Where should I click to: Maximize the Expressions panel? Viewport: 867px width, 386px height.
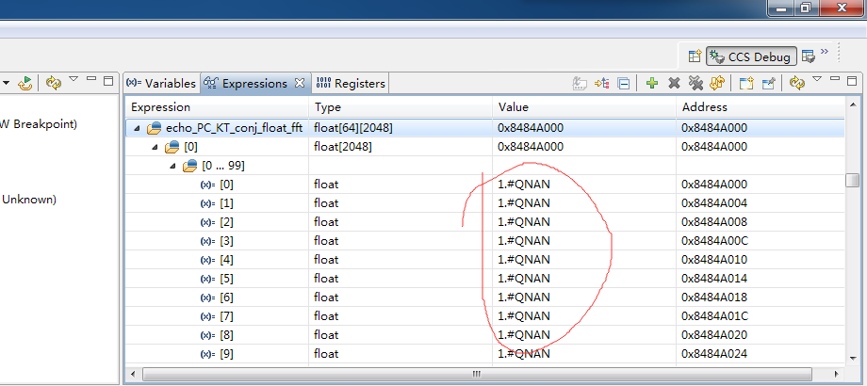click(850, 81)
